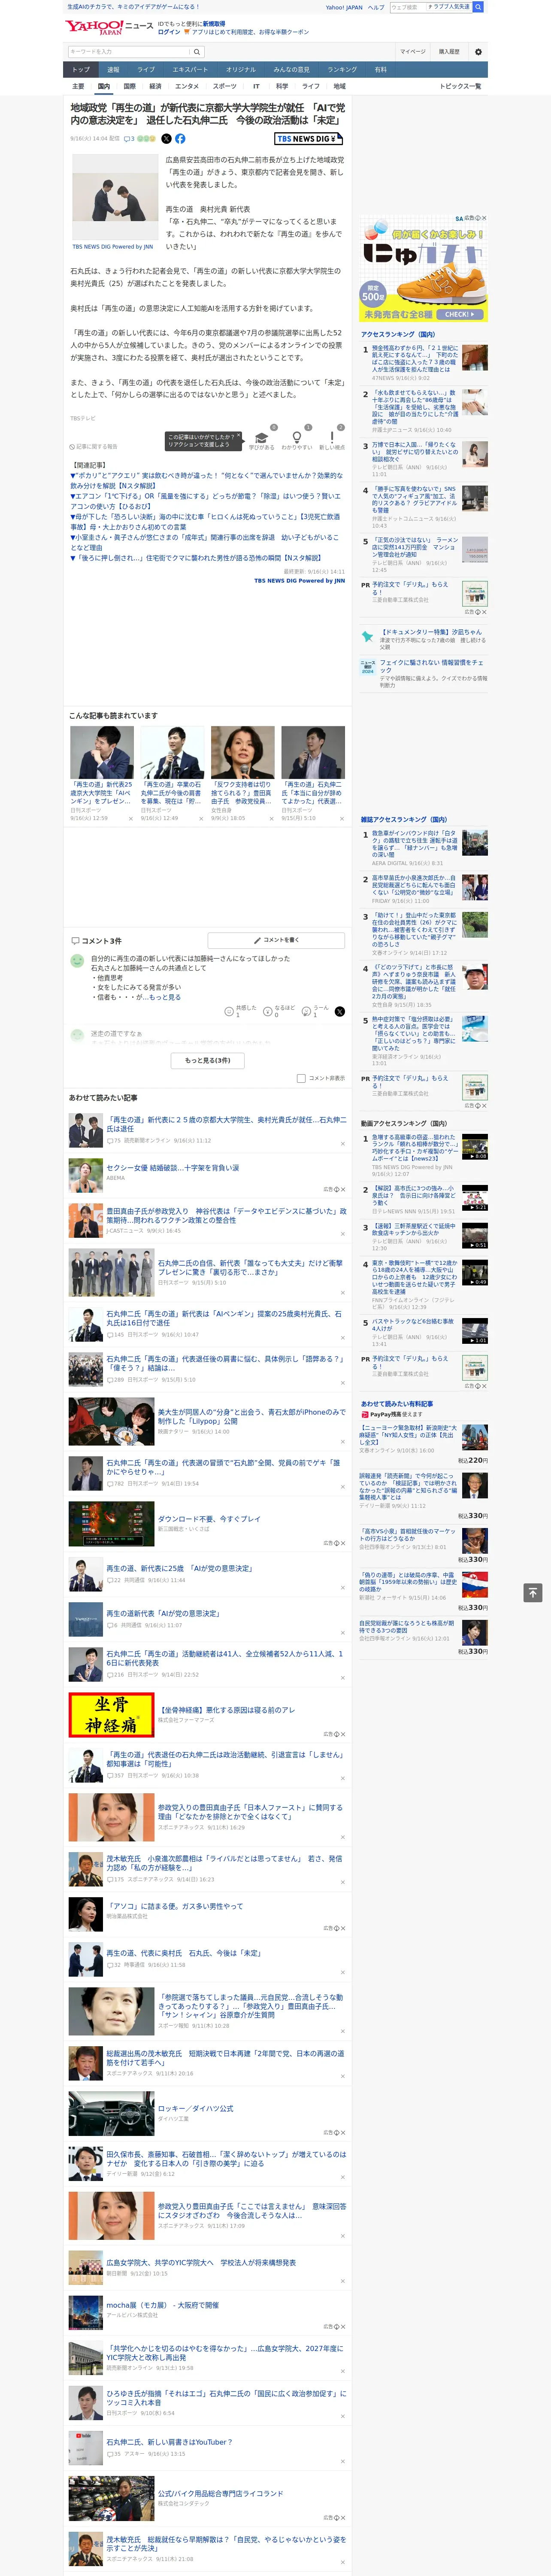Submit the web search magnifier button
Image resolution: width=551 pixels, height=2576 pixels.
[478, 7]
